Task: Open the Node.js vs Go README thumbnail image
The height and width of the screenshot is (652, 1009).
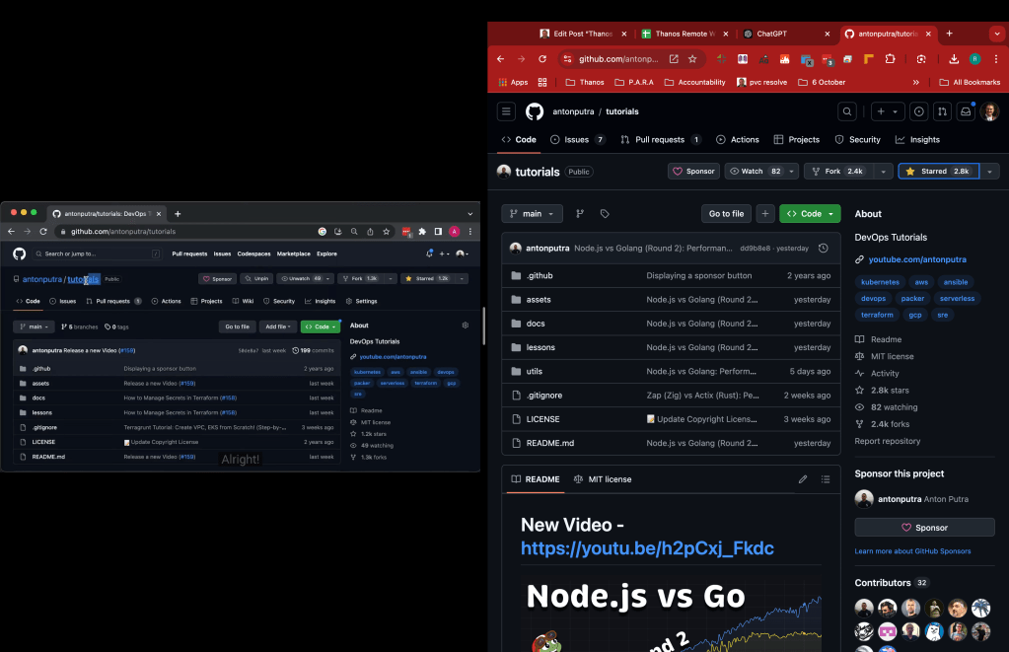Action: coord(671,612)
